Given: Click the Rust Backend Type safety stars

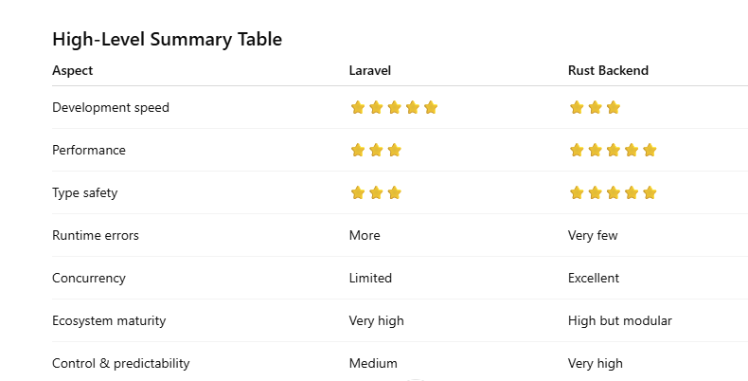Looking at the screenshot, I should click(x=613, y=193).
